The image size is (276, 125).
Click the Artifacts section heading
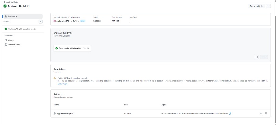click(x=58, y=94)
